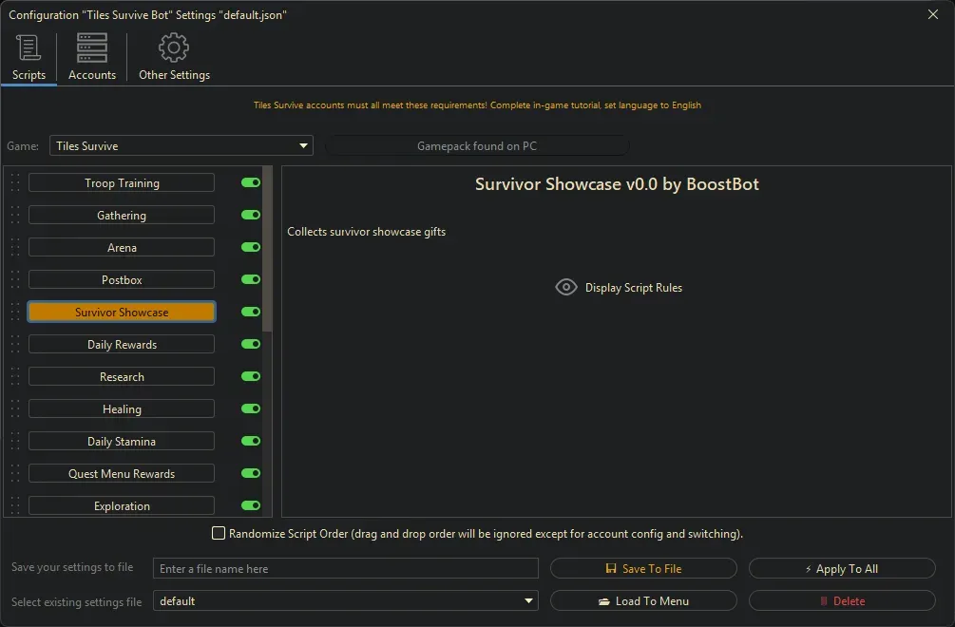
Task: Disable the Gathering script toggle
Action: (x=251, y=216)
